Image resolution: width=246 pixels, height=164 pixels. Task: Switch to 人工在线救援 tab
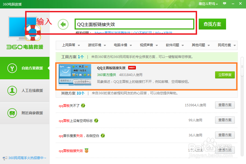point(25,90)
